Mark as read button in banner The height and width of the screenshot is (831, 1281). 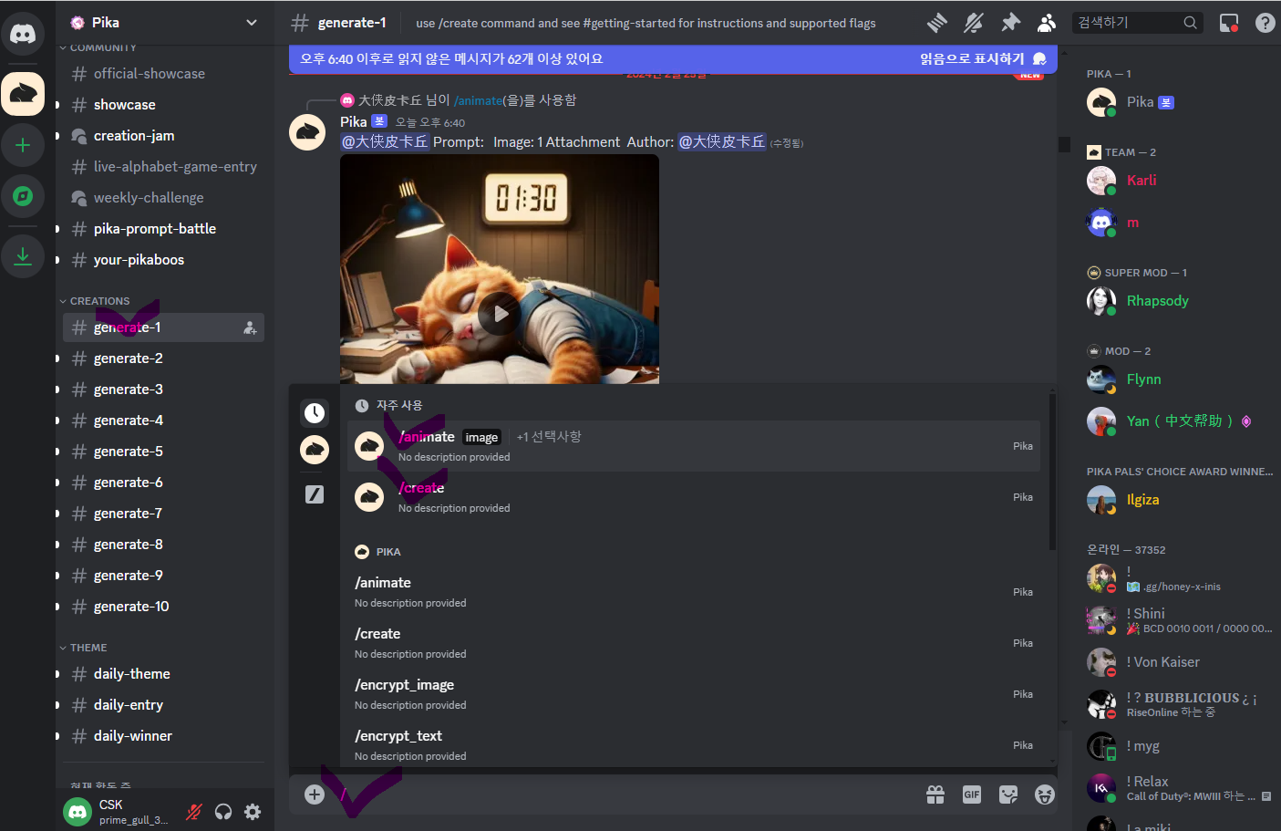point(983,58)
